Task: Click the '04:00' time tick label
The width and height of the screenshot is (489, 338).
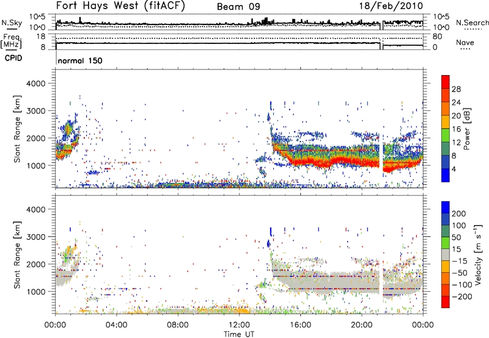Action: tap(117, 325)
